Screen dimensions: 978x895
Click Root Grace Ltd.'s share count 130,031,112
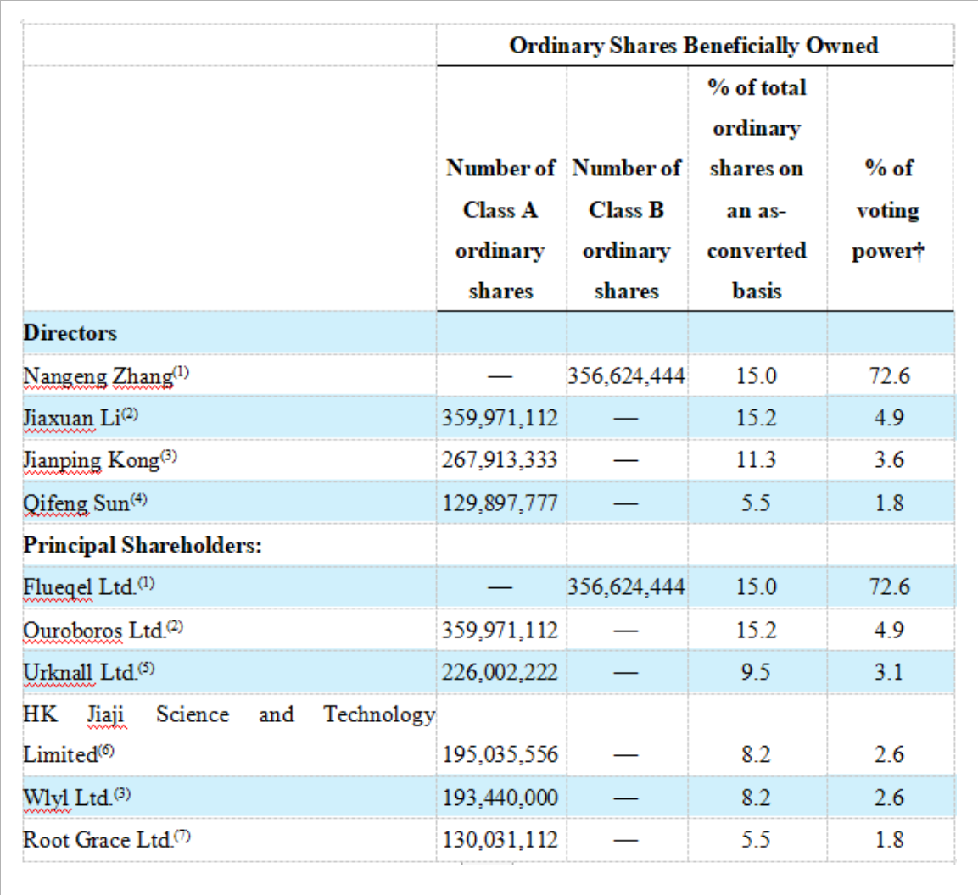[x=500, y=840]
